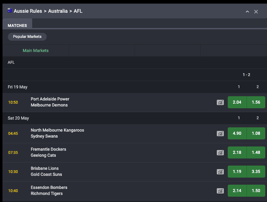This screenshot has width=267, height=202.
Task: Collapse the AFL panel with chevron
Action: click(247, 12)
